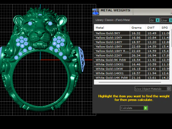Click the 18.97 grams cell
172x129 pixels.
click(138, 42)
